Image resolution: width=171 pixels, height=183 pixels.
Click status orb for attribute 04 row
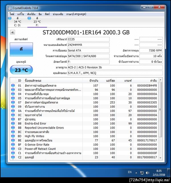pyautogui.click(x=13, y=94)
